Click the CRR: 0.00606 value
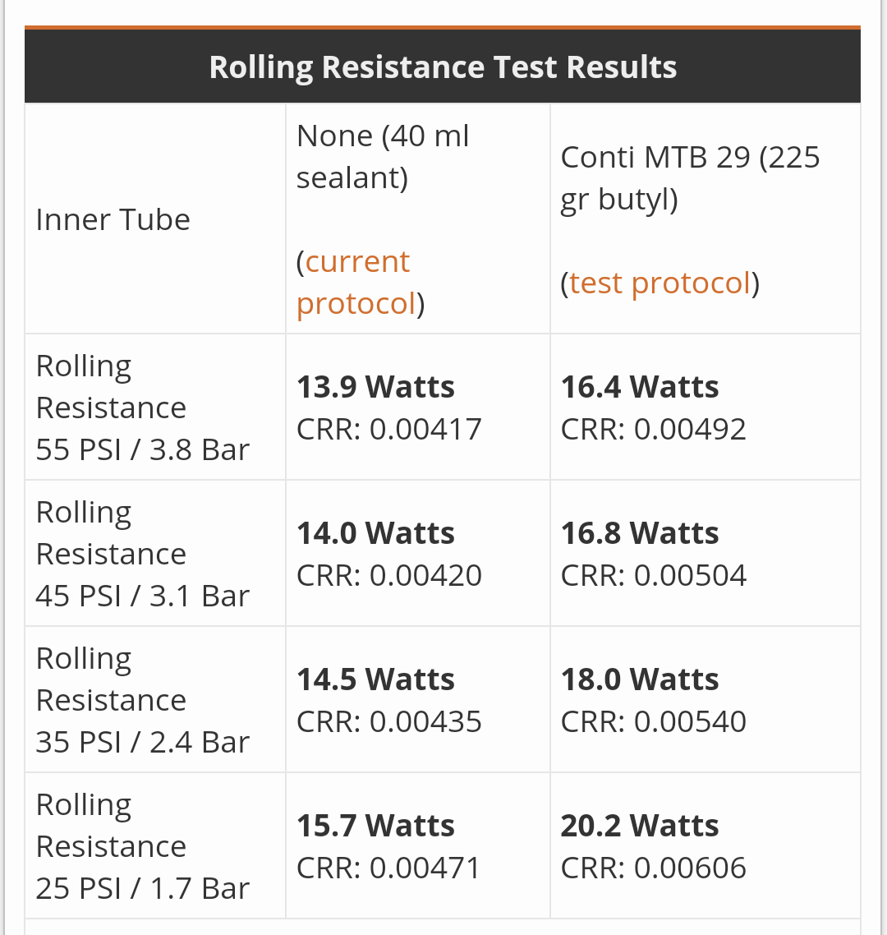Viewport: 887px width, 935px height. [653, 868]
